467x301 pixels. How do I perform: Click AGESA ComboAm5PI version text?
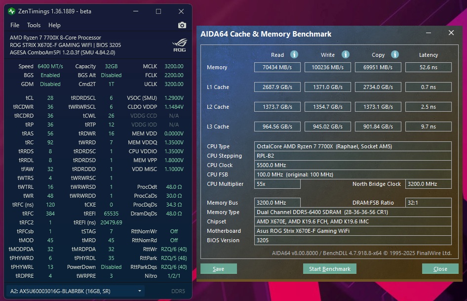[x=63, y=52]
